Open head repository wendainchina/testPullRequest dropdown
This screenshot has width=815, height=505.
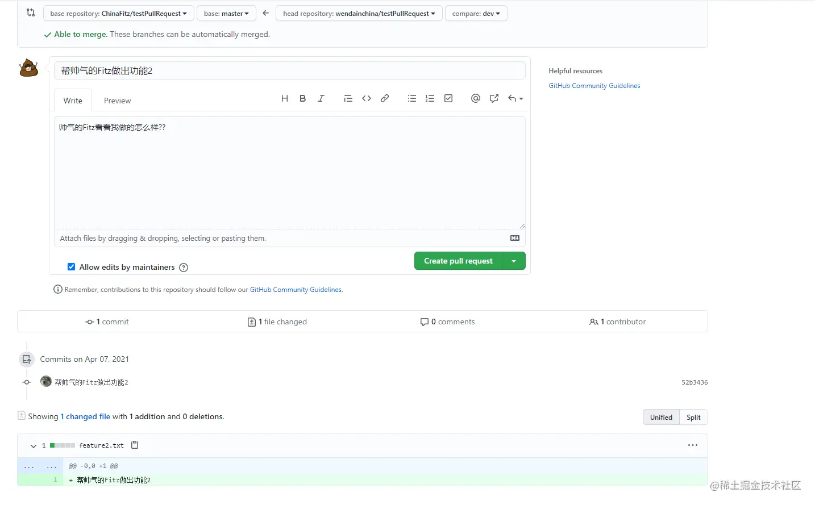359,13
